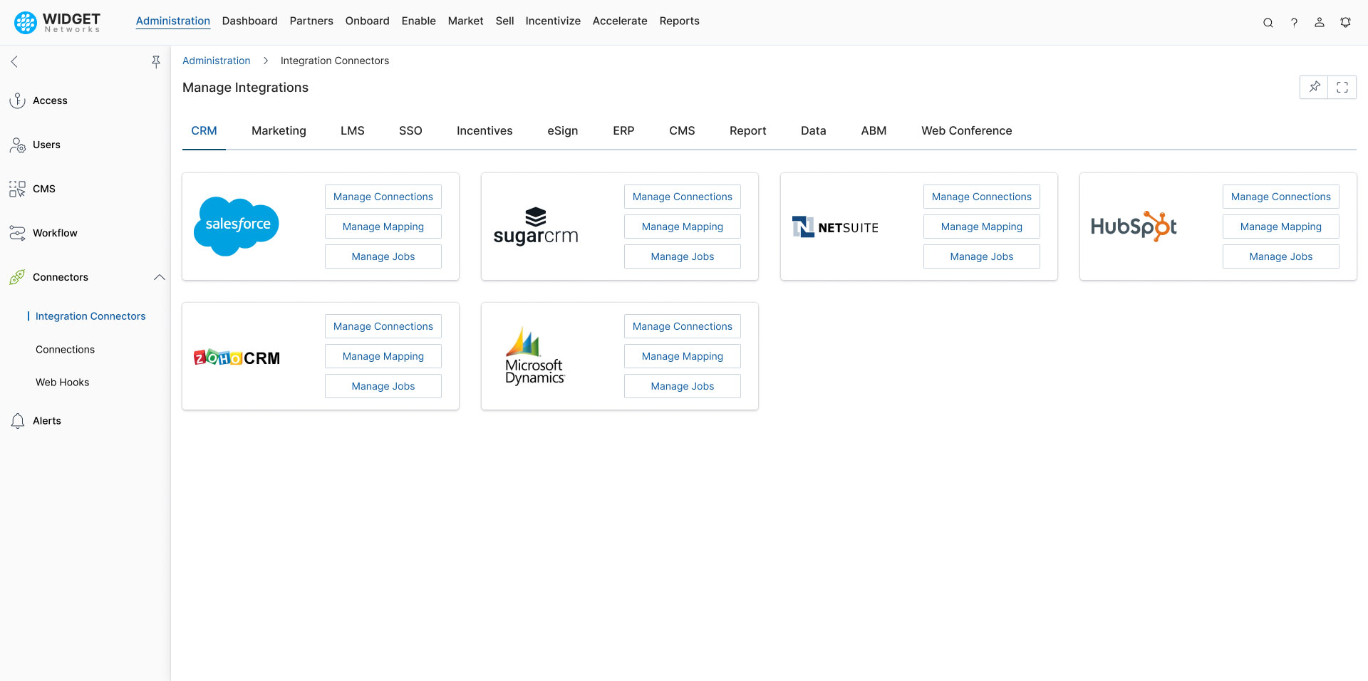Open Zoho CRM Manage Jobs
Image resolution: width=1368 pixels, height=681 pixels.
click(x=383, y=386)
